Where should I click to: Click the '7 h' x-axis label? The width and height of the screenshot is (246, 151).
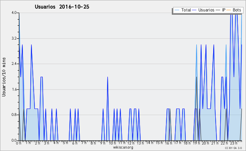pos(84,143)
